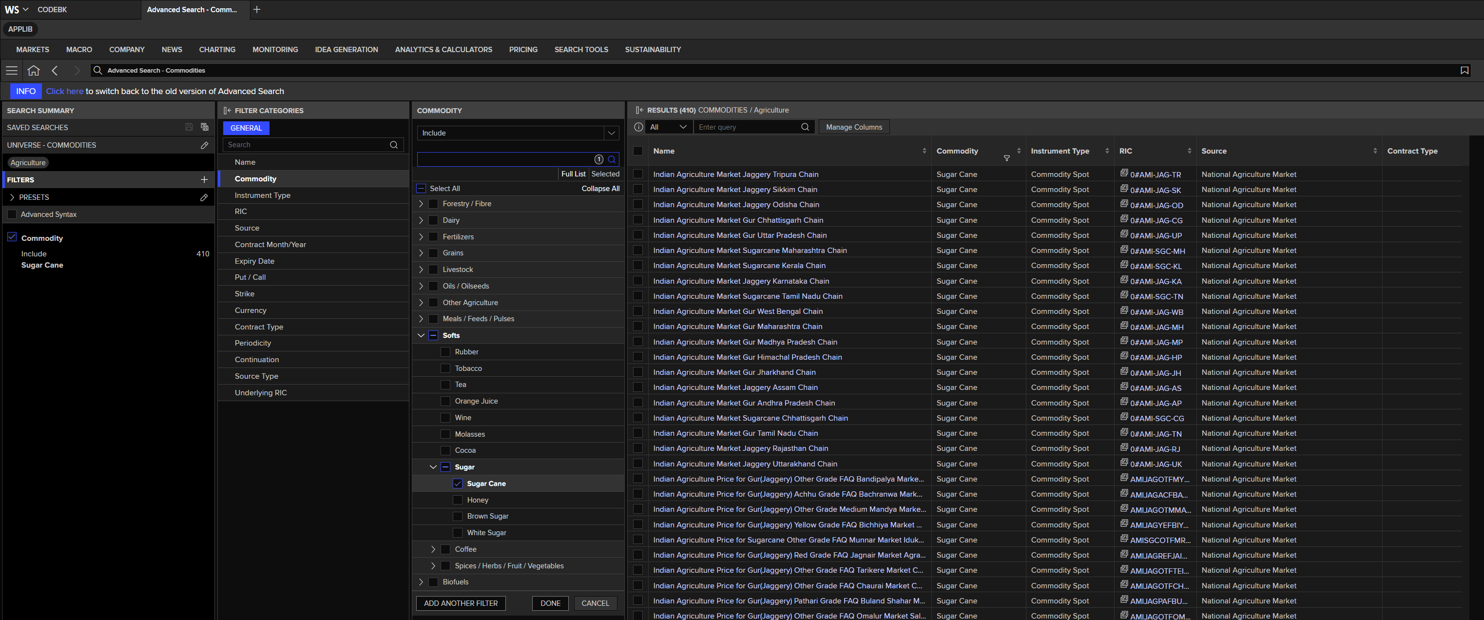1484x620 pixels.
Task: Bookmark this page with bookmark icon
Action: tap(1464, 70)
